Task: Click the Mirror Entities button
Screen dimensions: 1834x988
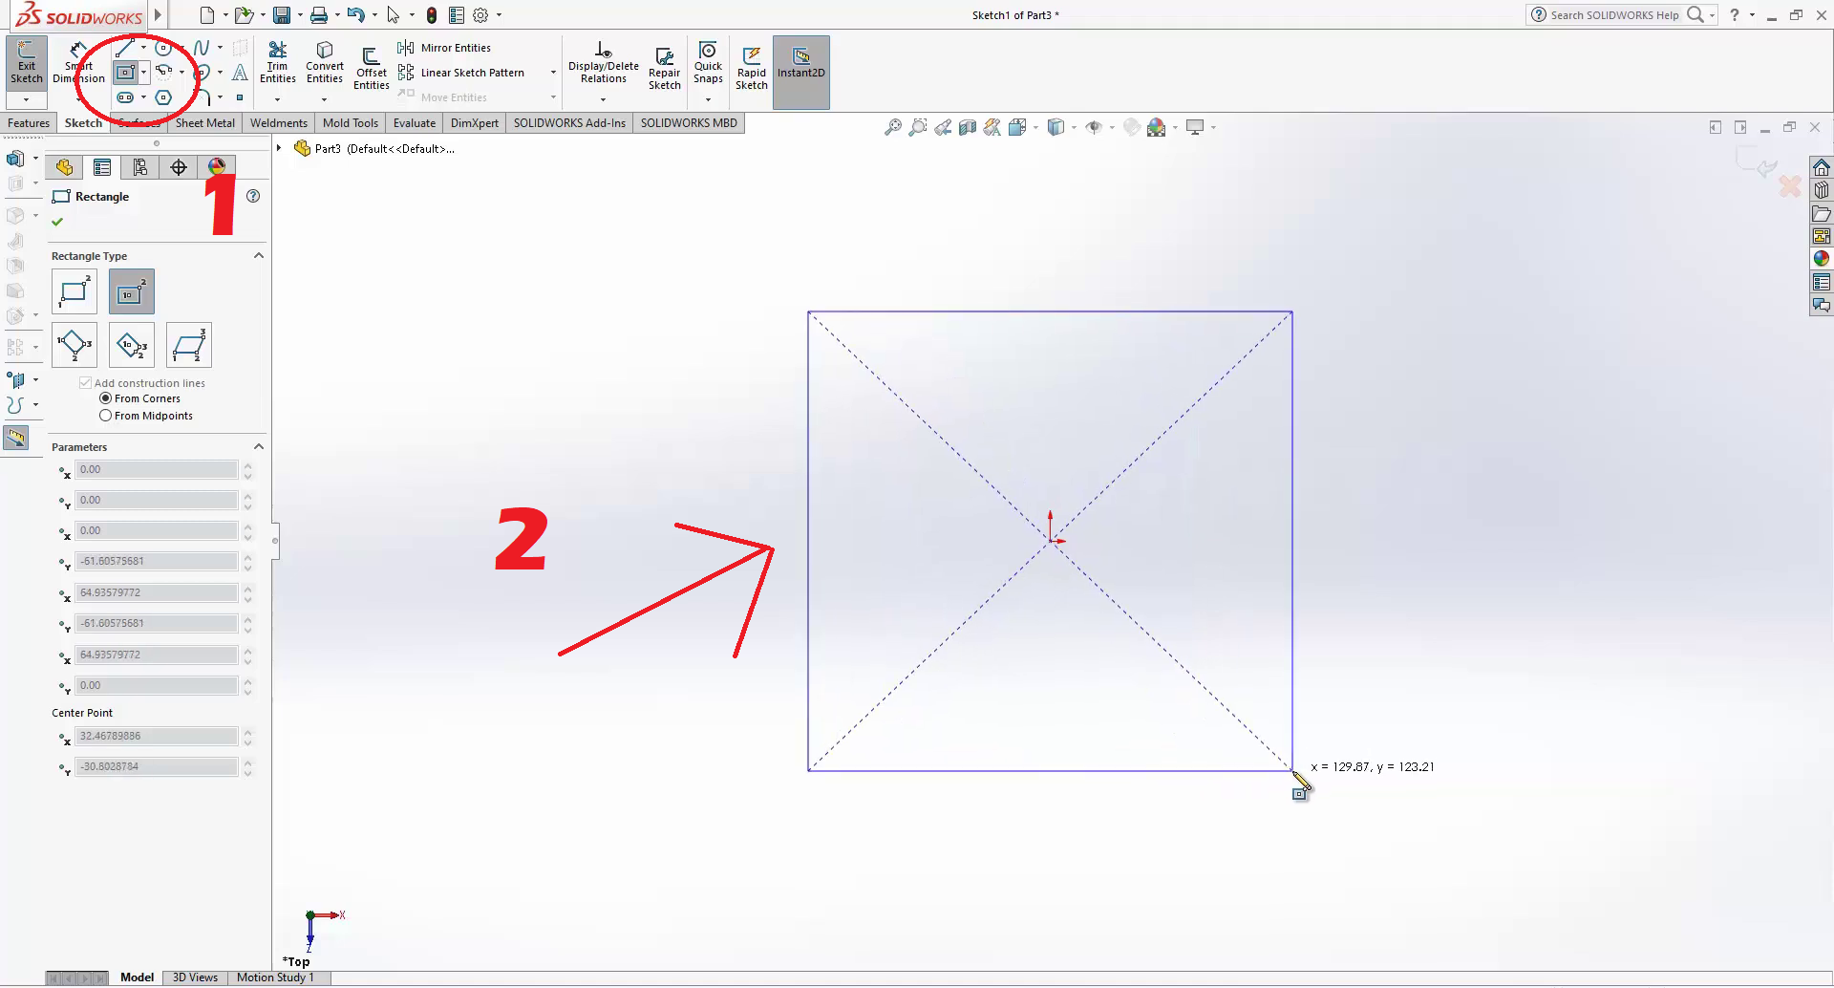Action: click(x=455, y=48)
